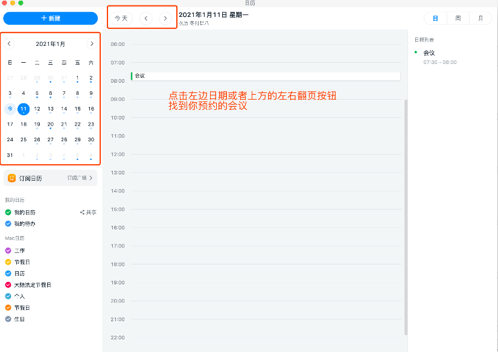
Task: Toggle 大陆法定节假日 calendar visibility
Action: pyautogui.click(x=8, y=284)
